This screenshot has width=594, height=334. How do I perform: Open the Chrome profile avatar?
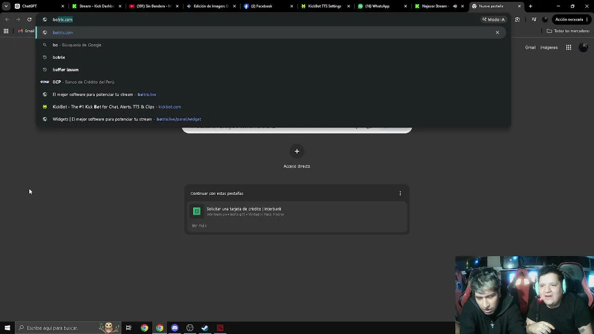pos(545,19)
